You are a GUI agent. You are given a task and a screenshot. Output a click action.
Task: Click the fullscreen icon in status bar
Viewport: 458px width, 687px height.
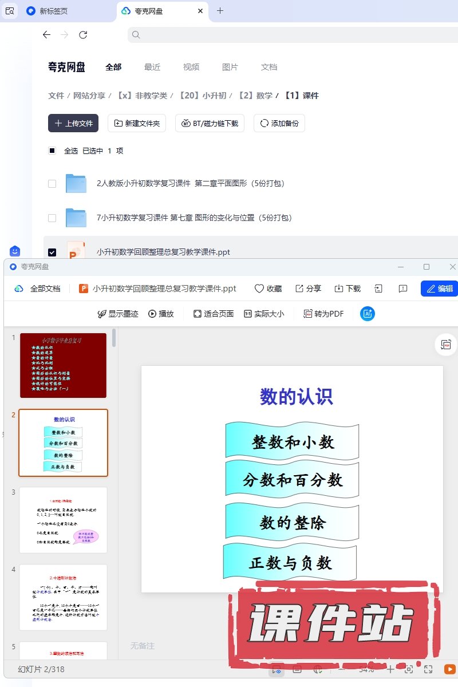pos(428,669)
